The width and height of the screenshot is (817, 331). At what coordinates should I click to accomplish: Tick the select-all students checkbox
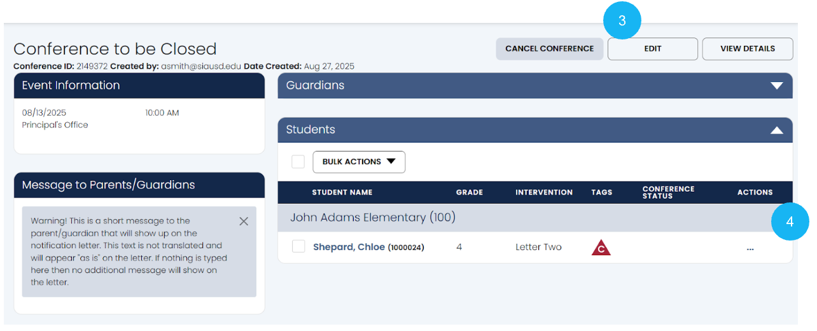tap(298, 162)
